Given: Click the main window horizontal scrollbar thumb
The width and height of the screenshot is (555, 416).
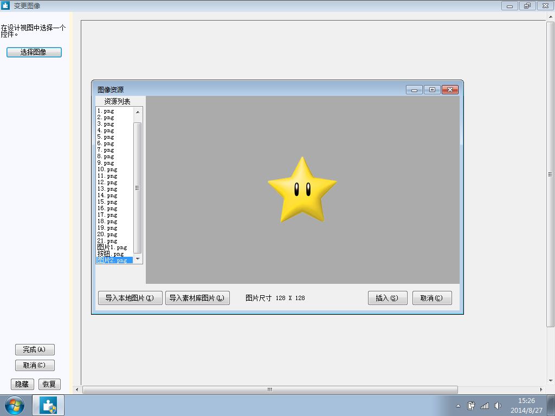Looking at the screenshot, I should click(270, 389).
